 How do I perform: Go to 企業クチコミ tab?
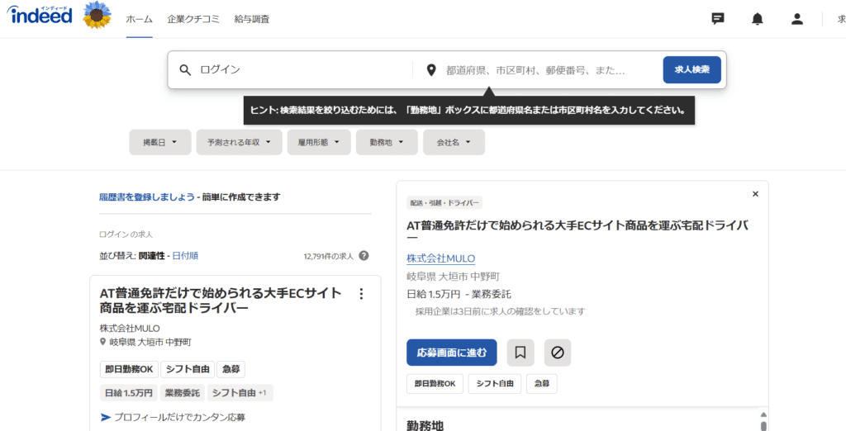point(193,19)
